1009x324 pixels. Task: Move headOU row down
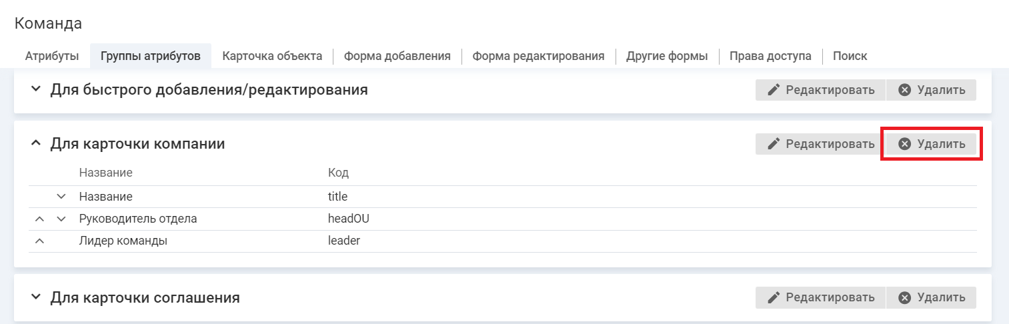coord(61,219)
